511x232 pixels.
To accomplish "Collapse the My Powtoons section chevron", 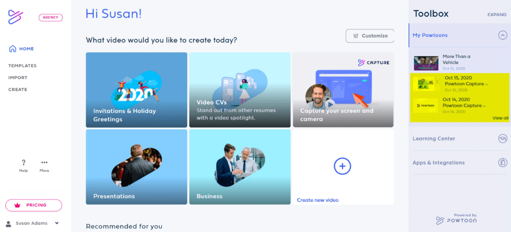I will pyautogui.click(x=502, y=35).
